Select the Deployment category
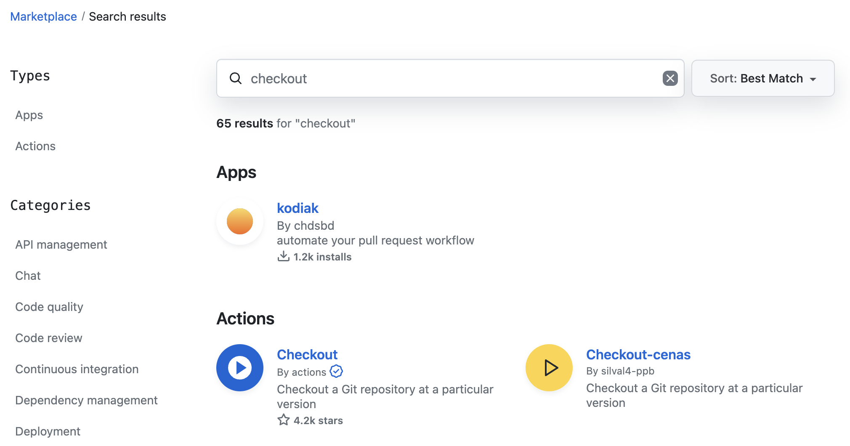 pos(48,431)
